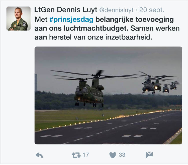Like the tweet with the heart icon
Image resolution: width=188 pixels, height=165 pixels.
pyautogui.click(x=113, y=155)
